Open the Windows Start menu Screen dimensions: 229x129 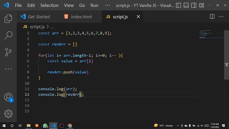[4, 126]
